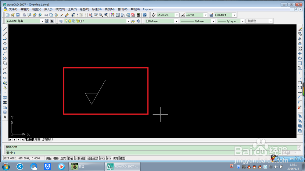Open the ByLayer color control swatch dropdown
Viewport: 305px width, 171px height.
(176, 21)
